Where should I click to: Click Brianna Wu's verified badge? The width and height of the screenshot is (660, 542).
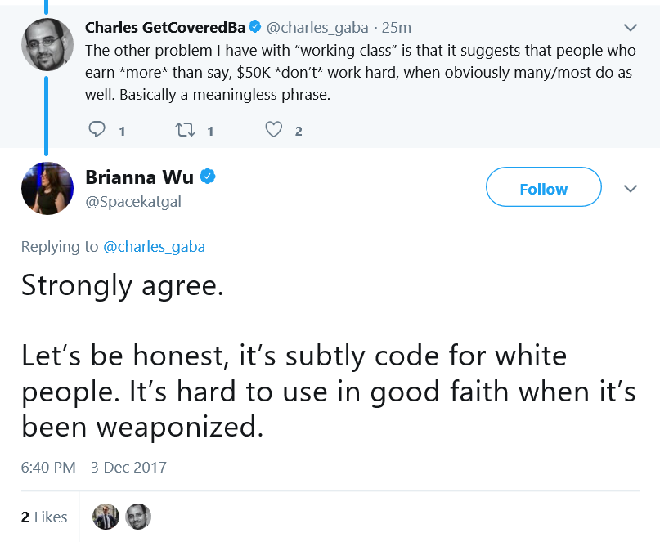click(x=207, y=177)
